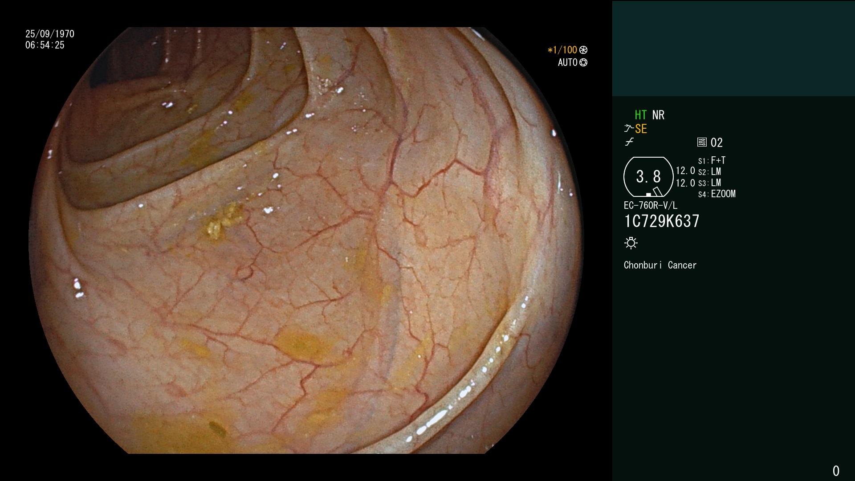This screenshot has width=855, height=481.
Task: Click the green HT indicator
Action: coord(641,115)
